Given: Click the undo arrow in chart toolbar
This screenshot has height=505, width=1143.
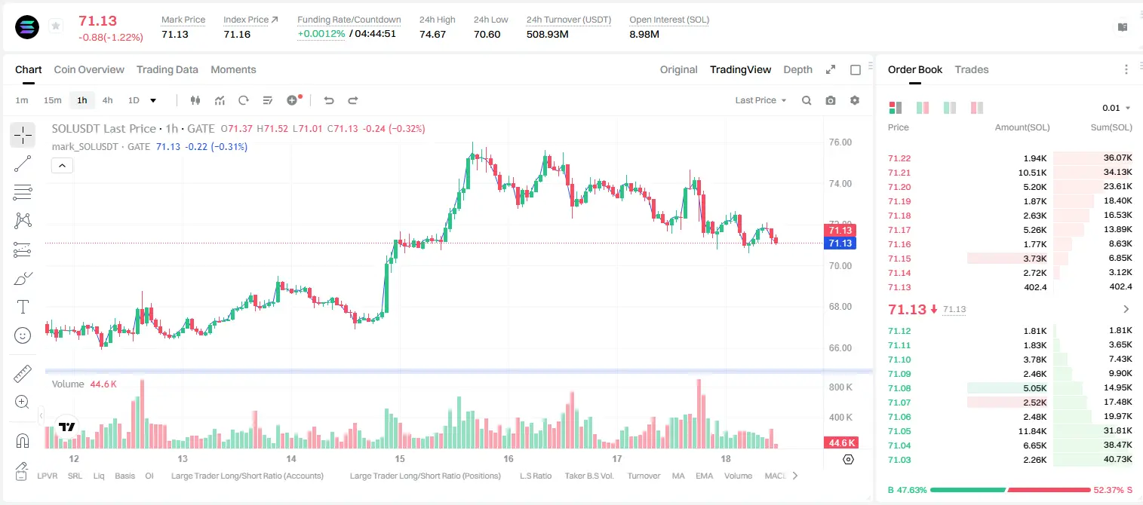Looking at the screenshot, I should coord(328,100).
